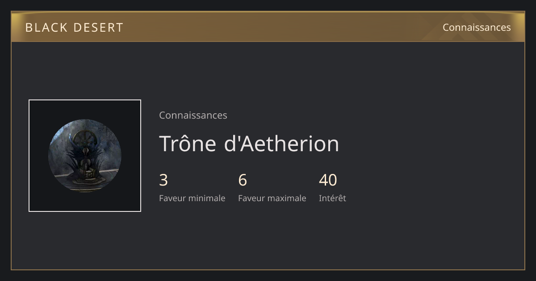Click the maximum favor value 6
The width and height of the screenshot is (536, 281).
(243, 180)
